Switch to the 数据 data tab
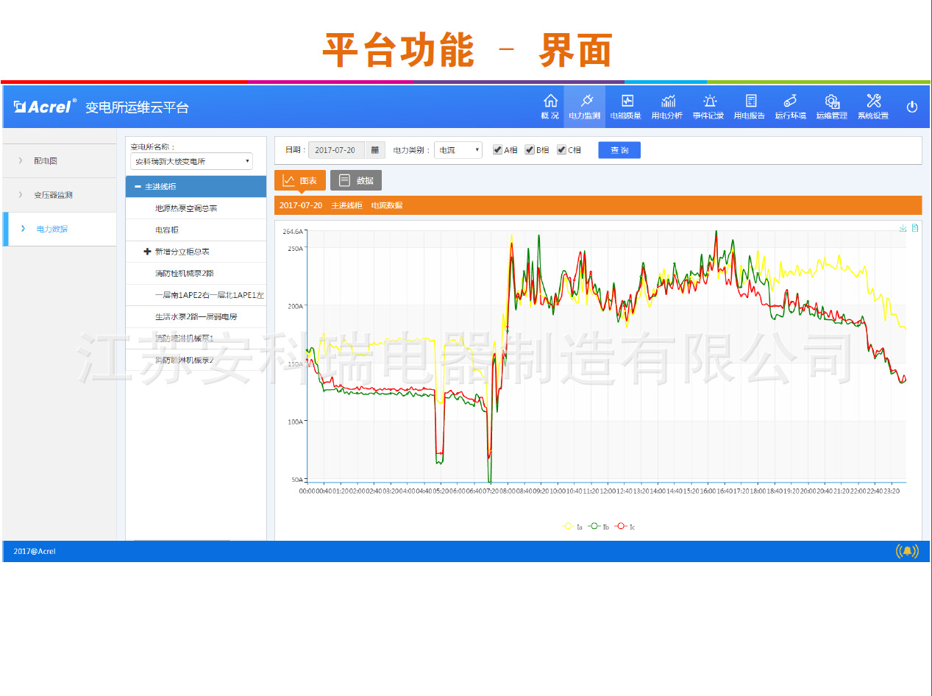 click(356, 180)
